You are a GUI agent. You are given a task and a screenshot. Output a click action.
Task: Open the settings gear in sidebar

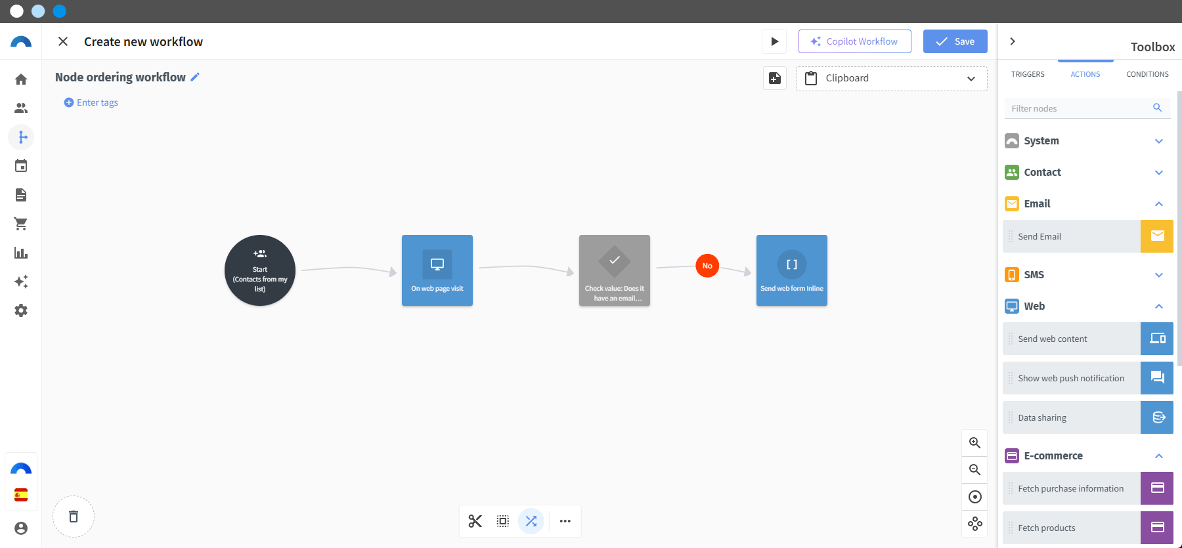pos(21,310)
